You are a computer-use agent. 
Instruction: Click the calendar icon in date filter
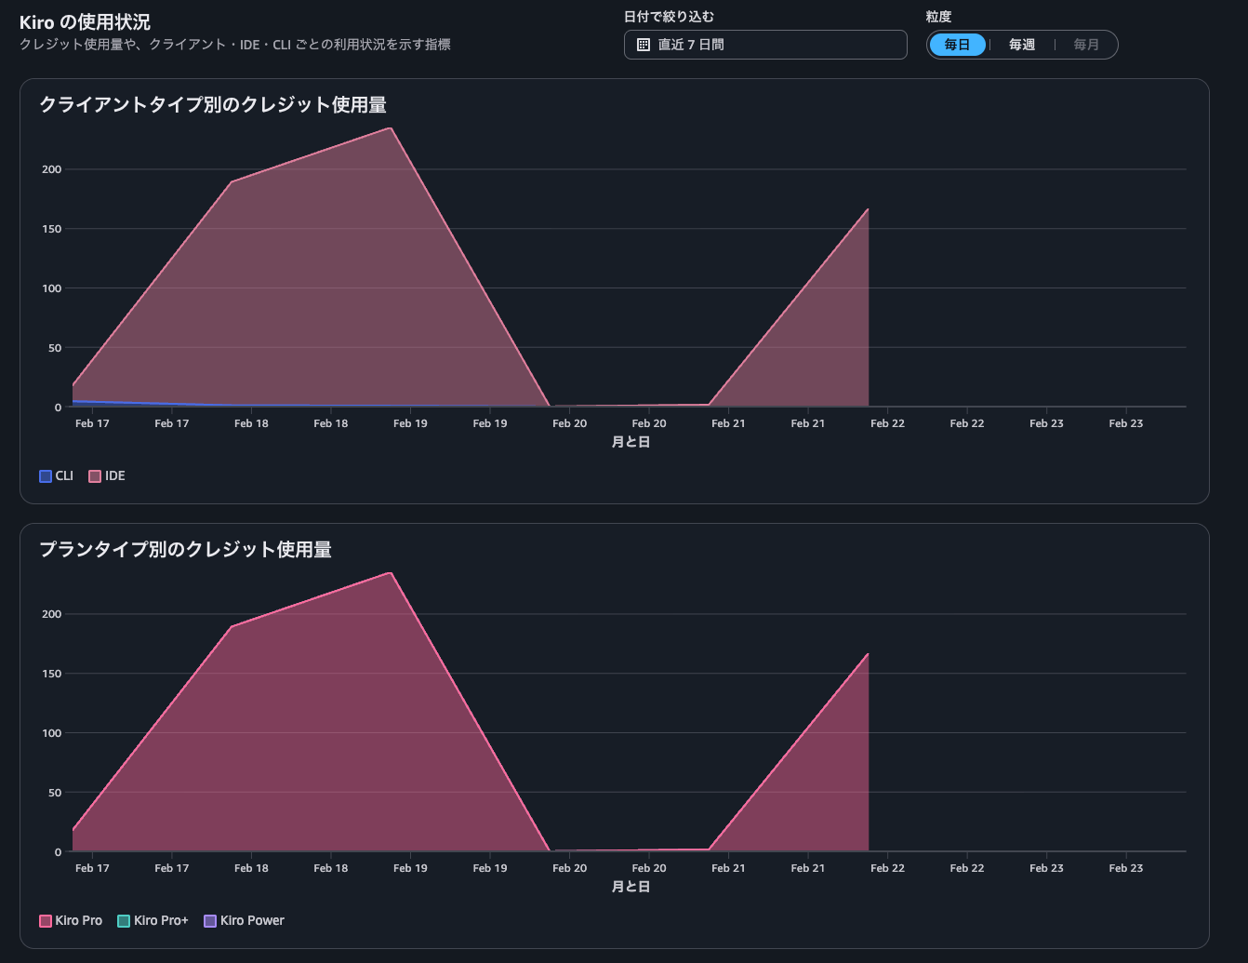pos(643,45)
